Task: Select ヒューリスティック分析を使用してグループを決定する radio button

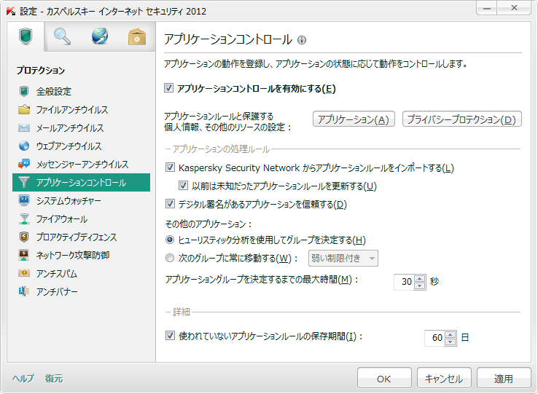Action: pos(170,240)
